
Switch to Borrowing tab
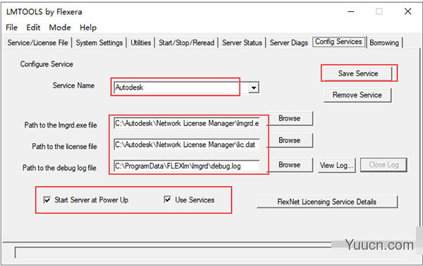pos(384,42)
